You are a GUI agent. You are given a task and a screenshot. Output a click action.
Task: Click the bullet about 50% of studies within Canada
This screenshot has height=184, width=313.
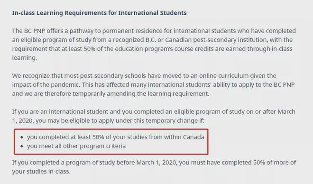[116, 137]
